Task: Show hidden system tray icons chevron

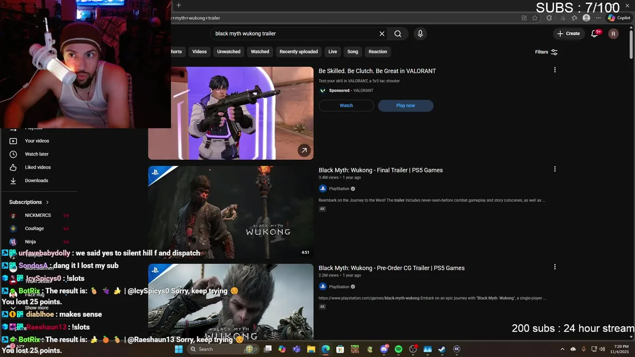Action: coord(562,349)
